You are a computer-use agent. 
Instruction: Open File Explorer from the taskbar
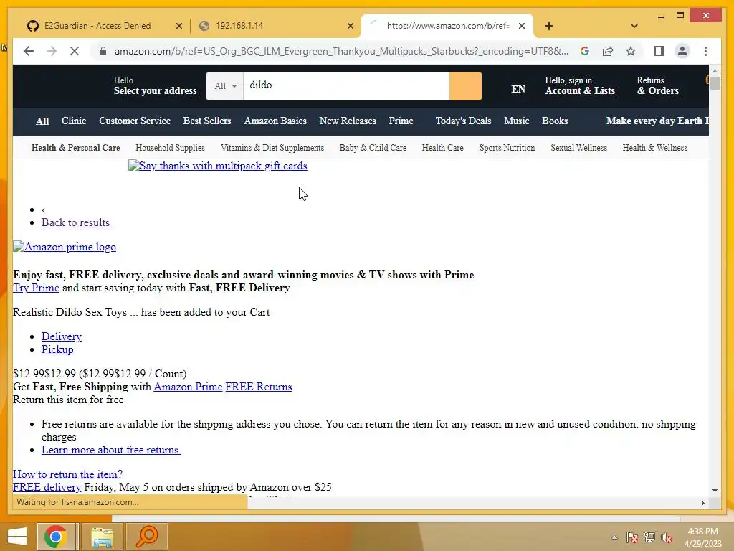pos(102,537)
